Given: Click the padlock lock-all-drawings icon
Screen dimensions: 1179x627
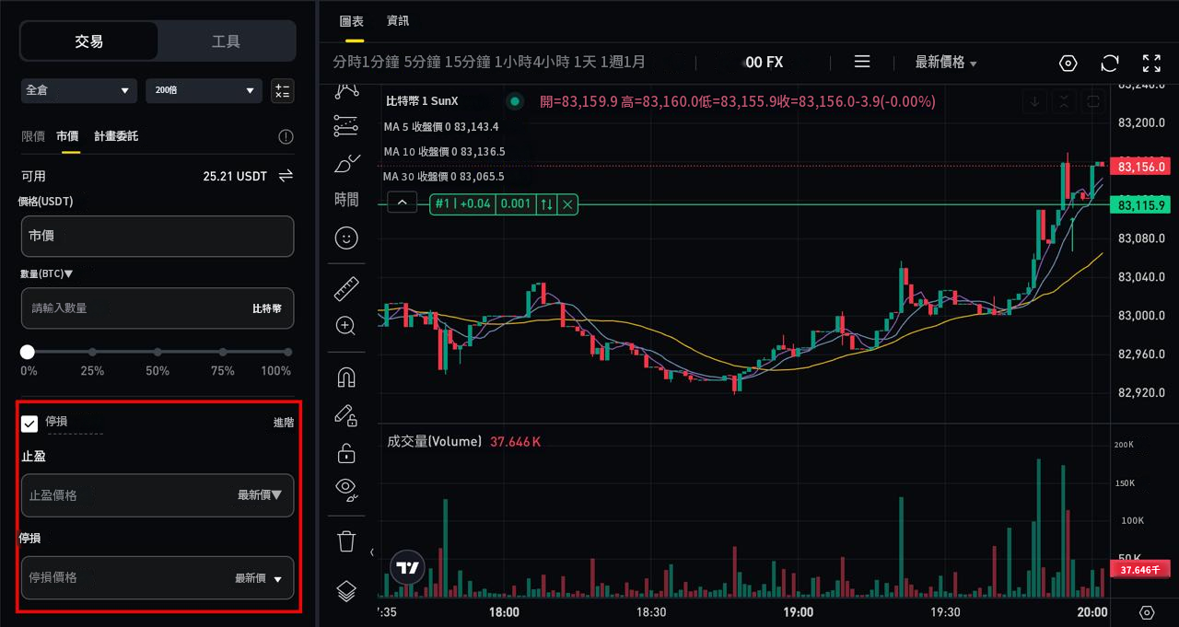Looking at the screenshot, I should click(x=346, y=453).
